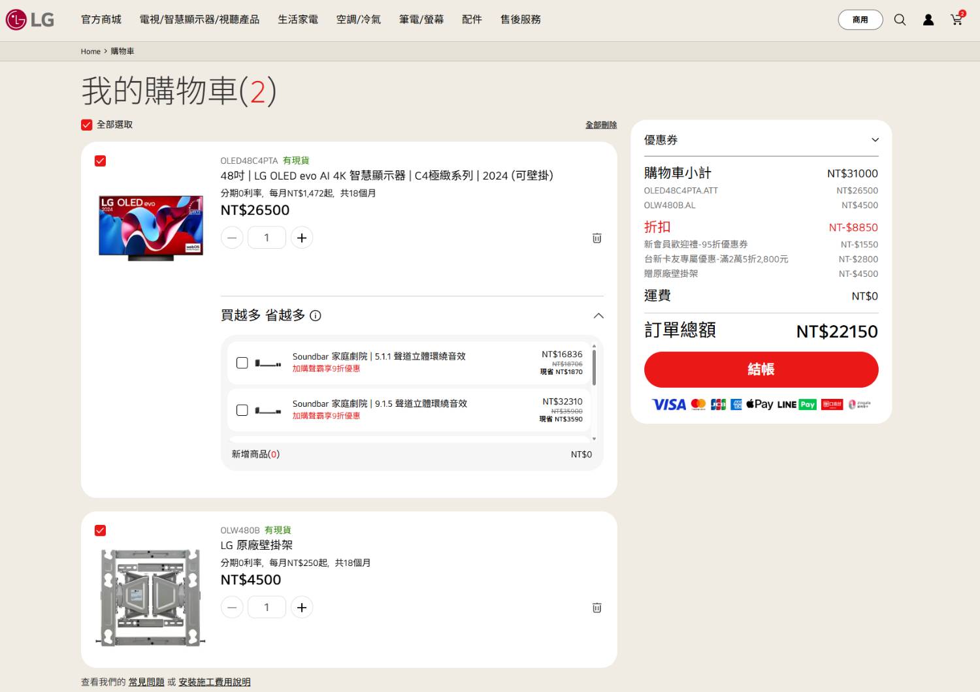Open the account profile icon
Screen dimensions: 980x692
coord(928,20)
